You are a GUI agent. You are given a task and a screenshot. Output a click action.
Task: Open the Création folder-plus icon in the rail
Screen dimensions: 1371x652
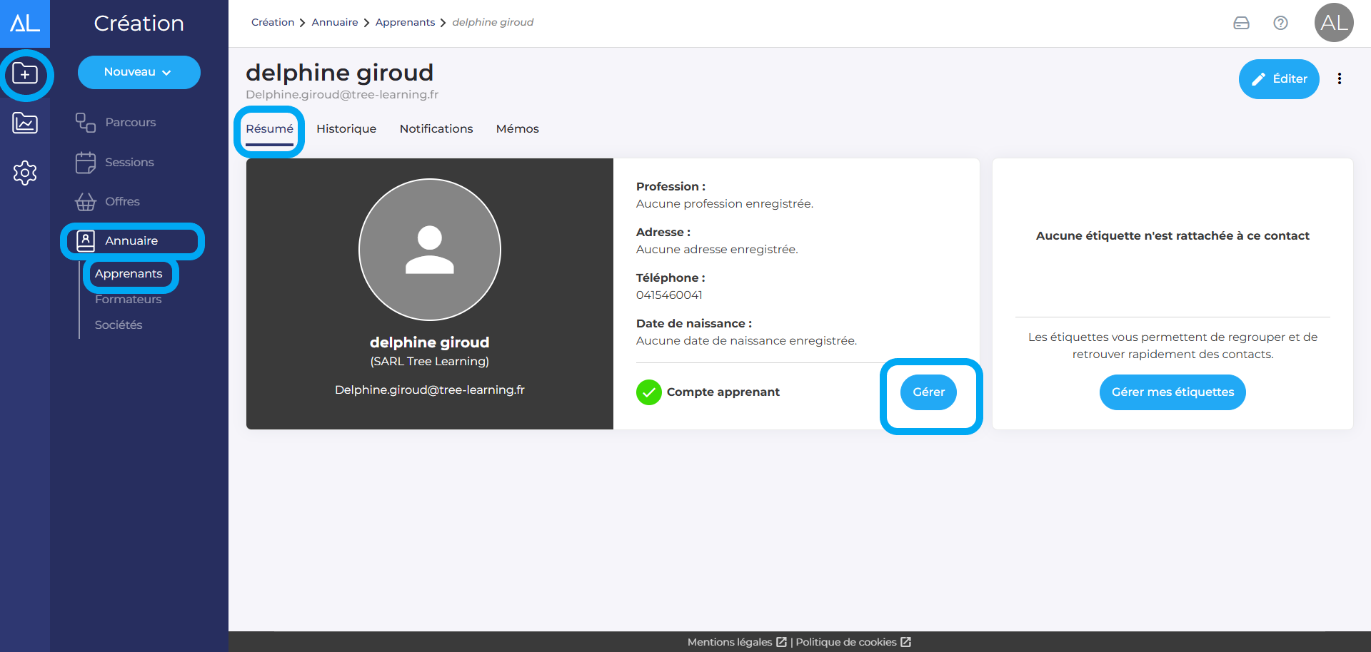pyautogui.click(x=25, y=74)
